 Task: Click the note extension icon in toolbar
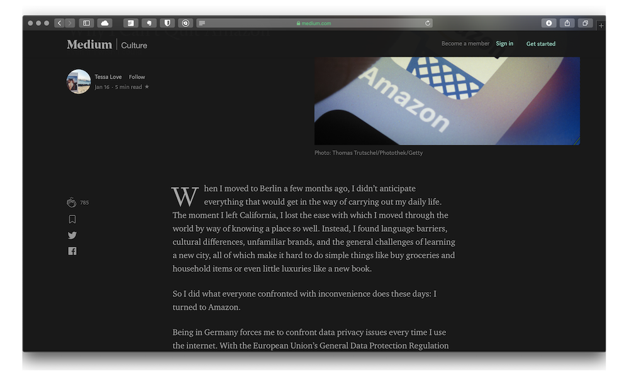tap(130, 23)
